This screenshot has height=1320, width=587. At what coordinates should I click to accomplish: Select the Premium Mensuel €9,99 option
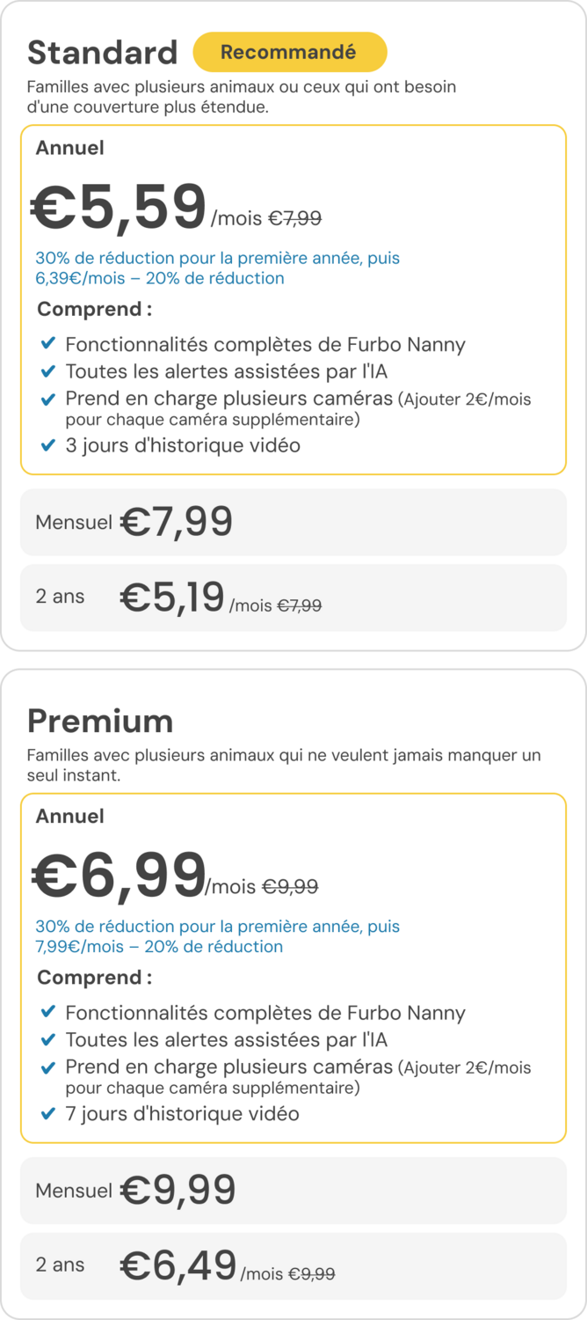[x=293, y=1190]
